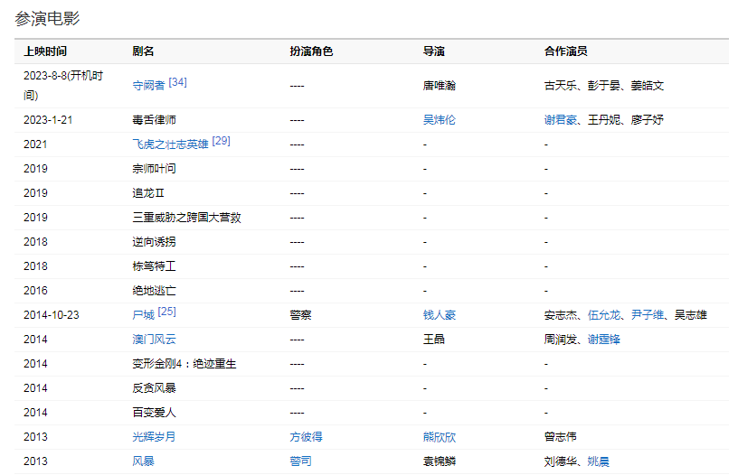The height and width of the screenshot is (475, 738).
Task: Open the 尸城 film link
Action: tap(143, 315)
